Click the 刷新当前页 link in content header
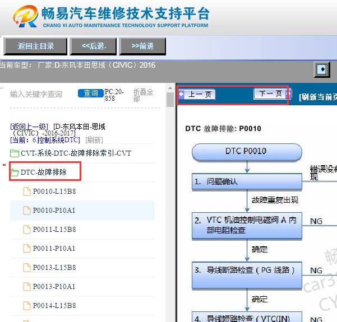The height and width of the screenshot is (322, 337). pyautogui.click(x=318, y=97)
